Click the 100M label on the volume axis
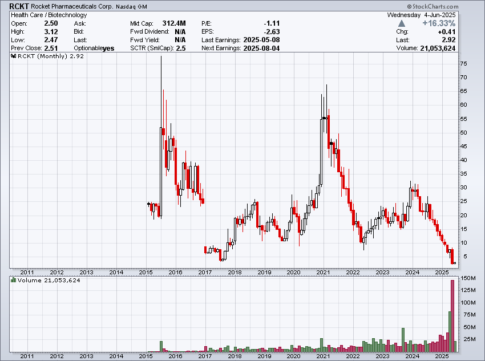This screenshot has width=485, height=361. 468,302
